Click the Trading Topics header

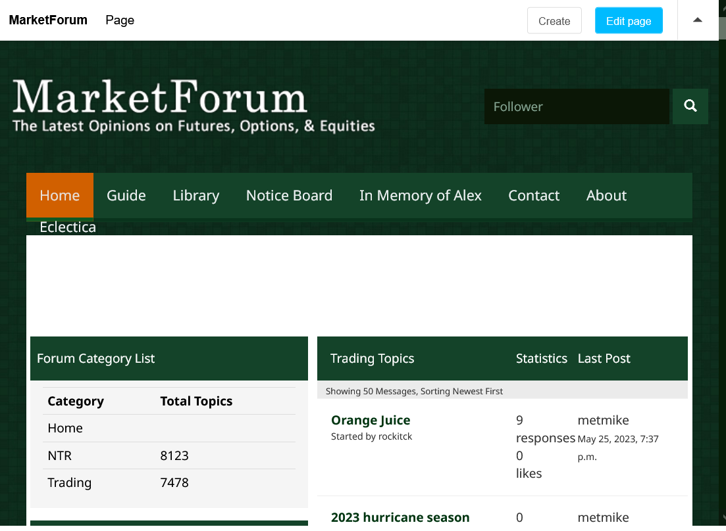click(x=372, y=358)
